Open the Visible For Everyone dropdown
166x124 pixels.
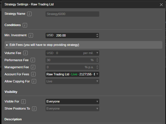click(72, 102)
